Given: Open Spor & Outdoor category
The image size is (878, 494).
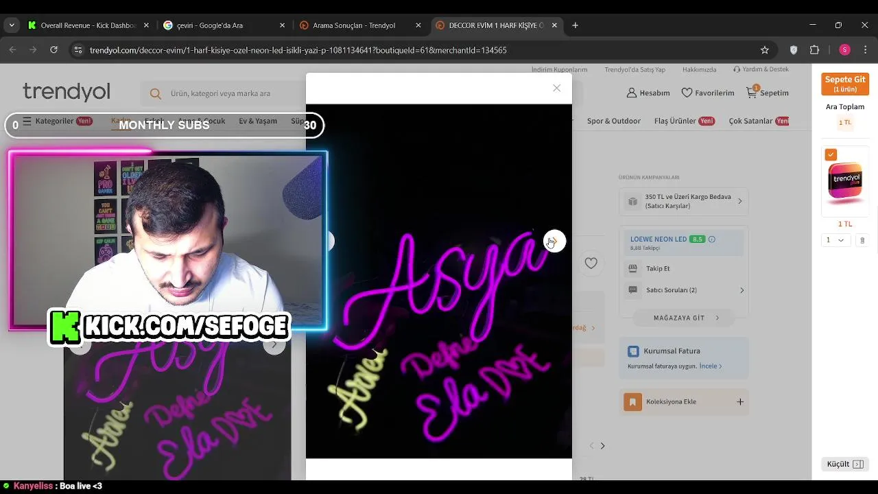Looking at the screenshot, I should pyautogui.click(x=613, y=121).
